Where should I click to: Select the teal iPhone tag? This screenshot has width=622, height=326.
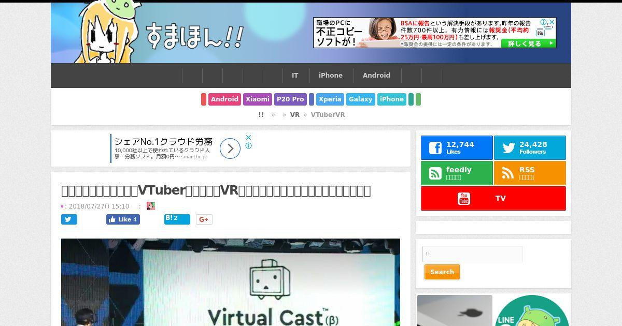[x=392, y=99]
